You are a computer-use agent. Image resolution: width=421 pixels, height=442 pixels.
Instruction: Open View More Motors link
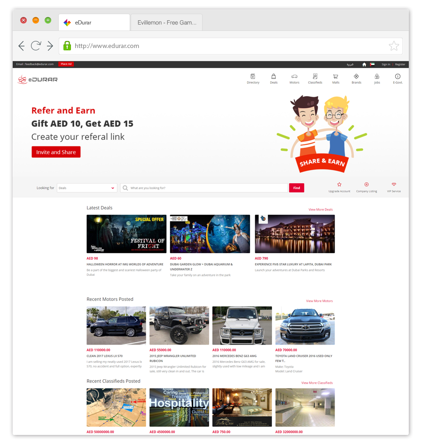pyautogui.click(x=320, y=301)
